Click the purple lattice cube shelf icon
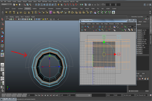Viewport: 152px width, 101px height. click(x=51, y=12)
